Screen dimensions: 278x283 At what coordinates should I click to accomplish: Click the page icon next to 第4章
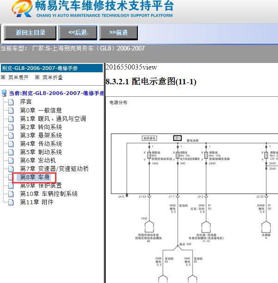point(11,144)
